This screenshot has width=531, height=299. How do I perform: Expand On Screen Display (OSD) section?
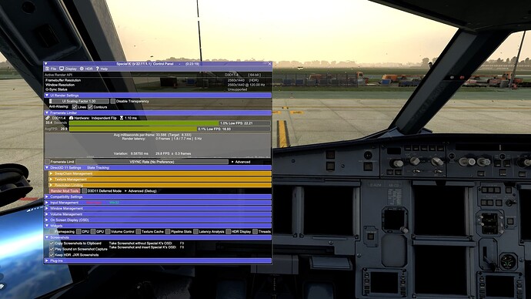click(x=159, y=220)
